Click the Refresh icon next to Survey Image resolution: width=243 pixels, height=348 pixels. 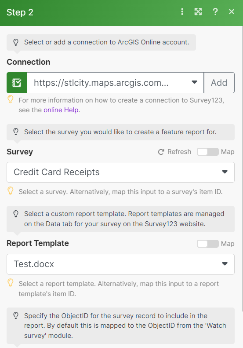coord(161,152)
